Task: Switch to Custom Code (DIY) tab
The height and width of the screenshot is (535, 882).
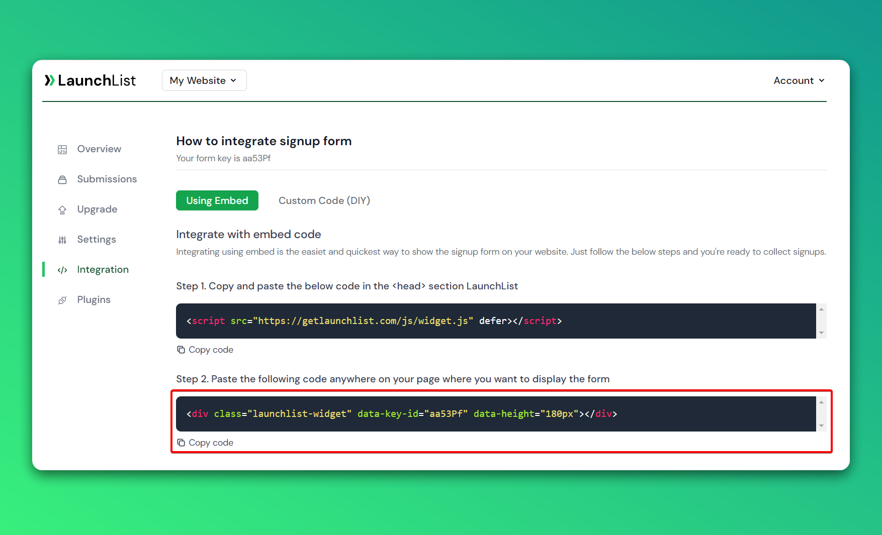Action: click(324, 200)
